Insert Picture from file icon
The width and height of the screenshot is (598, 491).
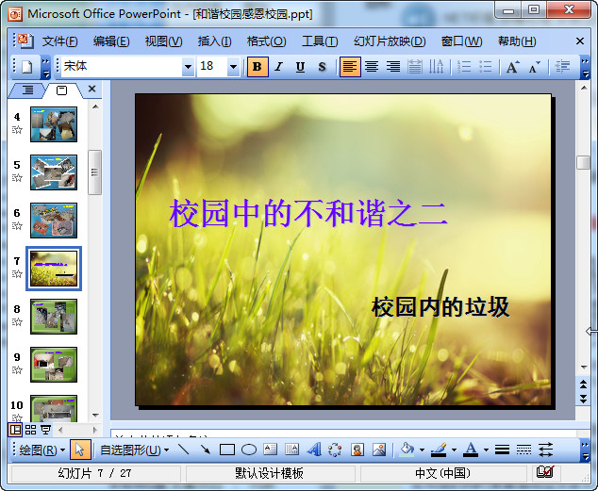(379, 450)
